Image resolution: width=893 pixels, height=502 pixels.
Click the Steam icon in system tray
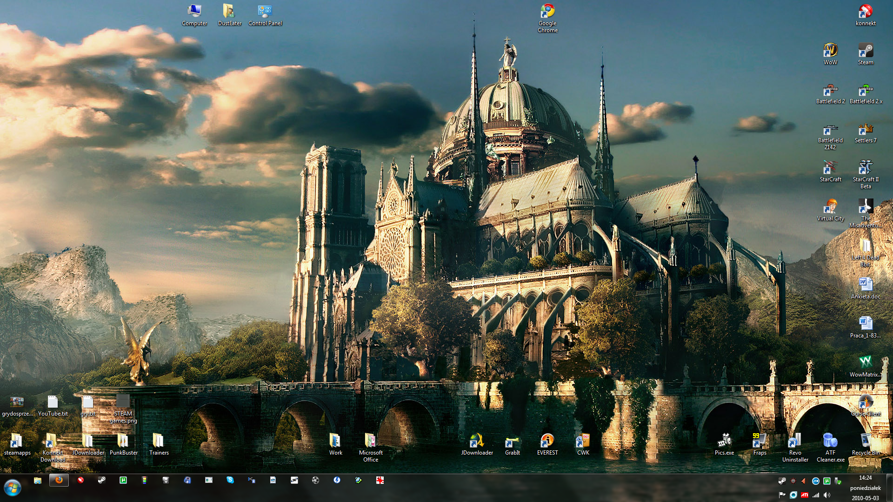pos(782,481)
